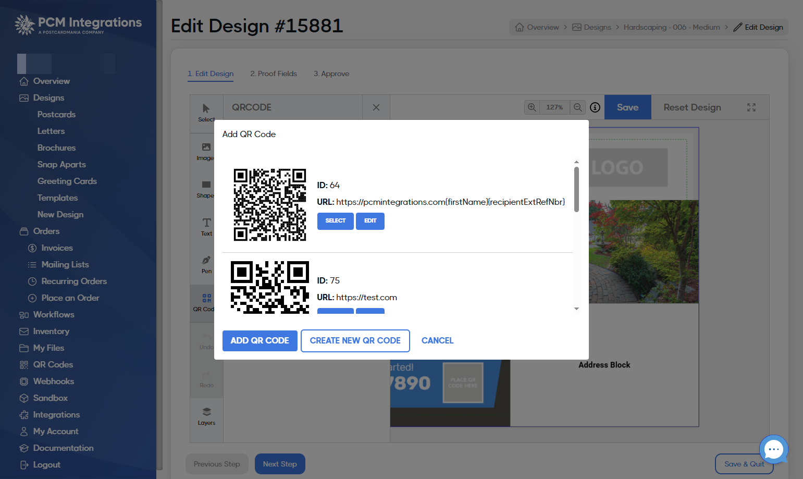
Task: Click the Add QR Code button
Action: click(x=260, y=341)
